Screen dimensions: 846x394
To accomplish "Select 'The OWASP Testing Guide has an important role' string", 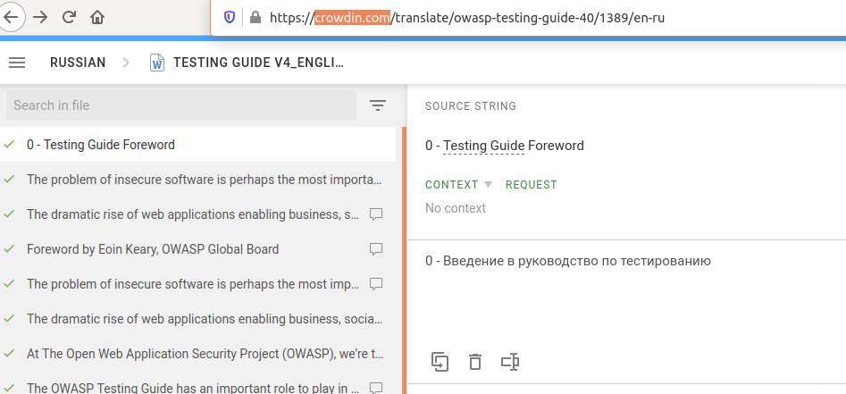I will [x=198, y=384].
